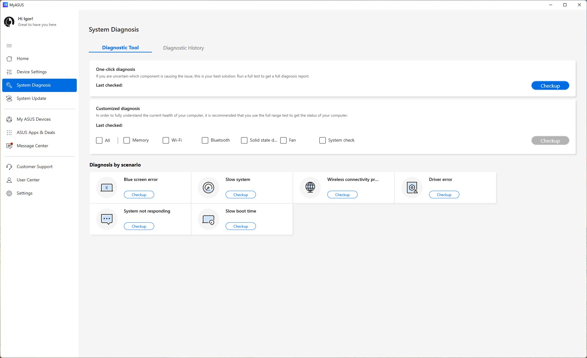
Task: Click the 'One-click diagnosis' heading
Action: [116, 69]
